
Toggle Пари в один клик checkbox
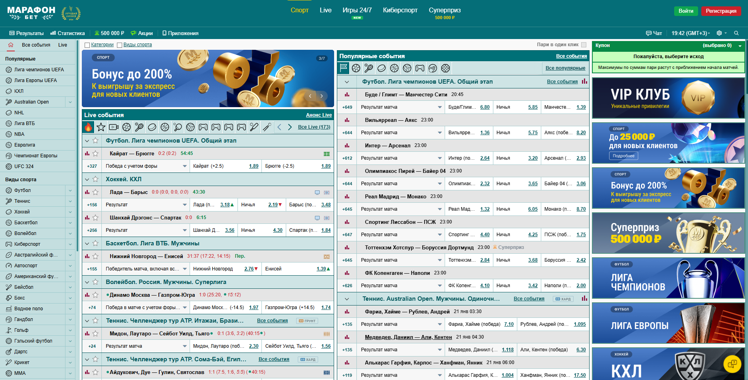click(584, 45)
